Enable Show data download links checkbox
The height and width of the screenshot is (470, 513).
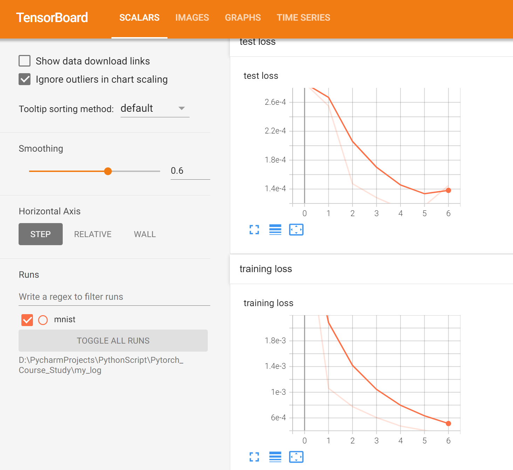[x=25, y=61]
